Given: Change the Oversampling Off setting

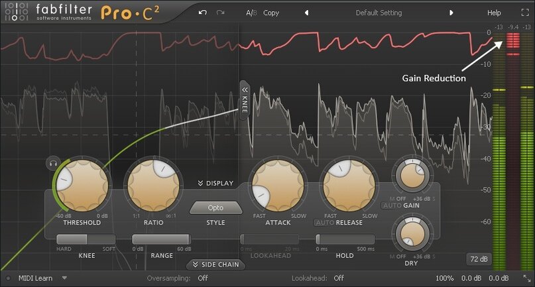Looking at the screenshot, I should click(x=203, y=278).
